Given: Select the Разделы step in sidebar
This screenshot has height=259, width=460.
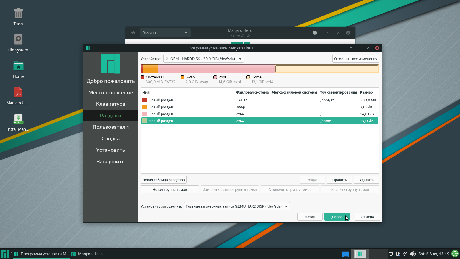Looking at the screenshot, I should coord(110,116).
